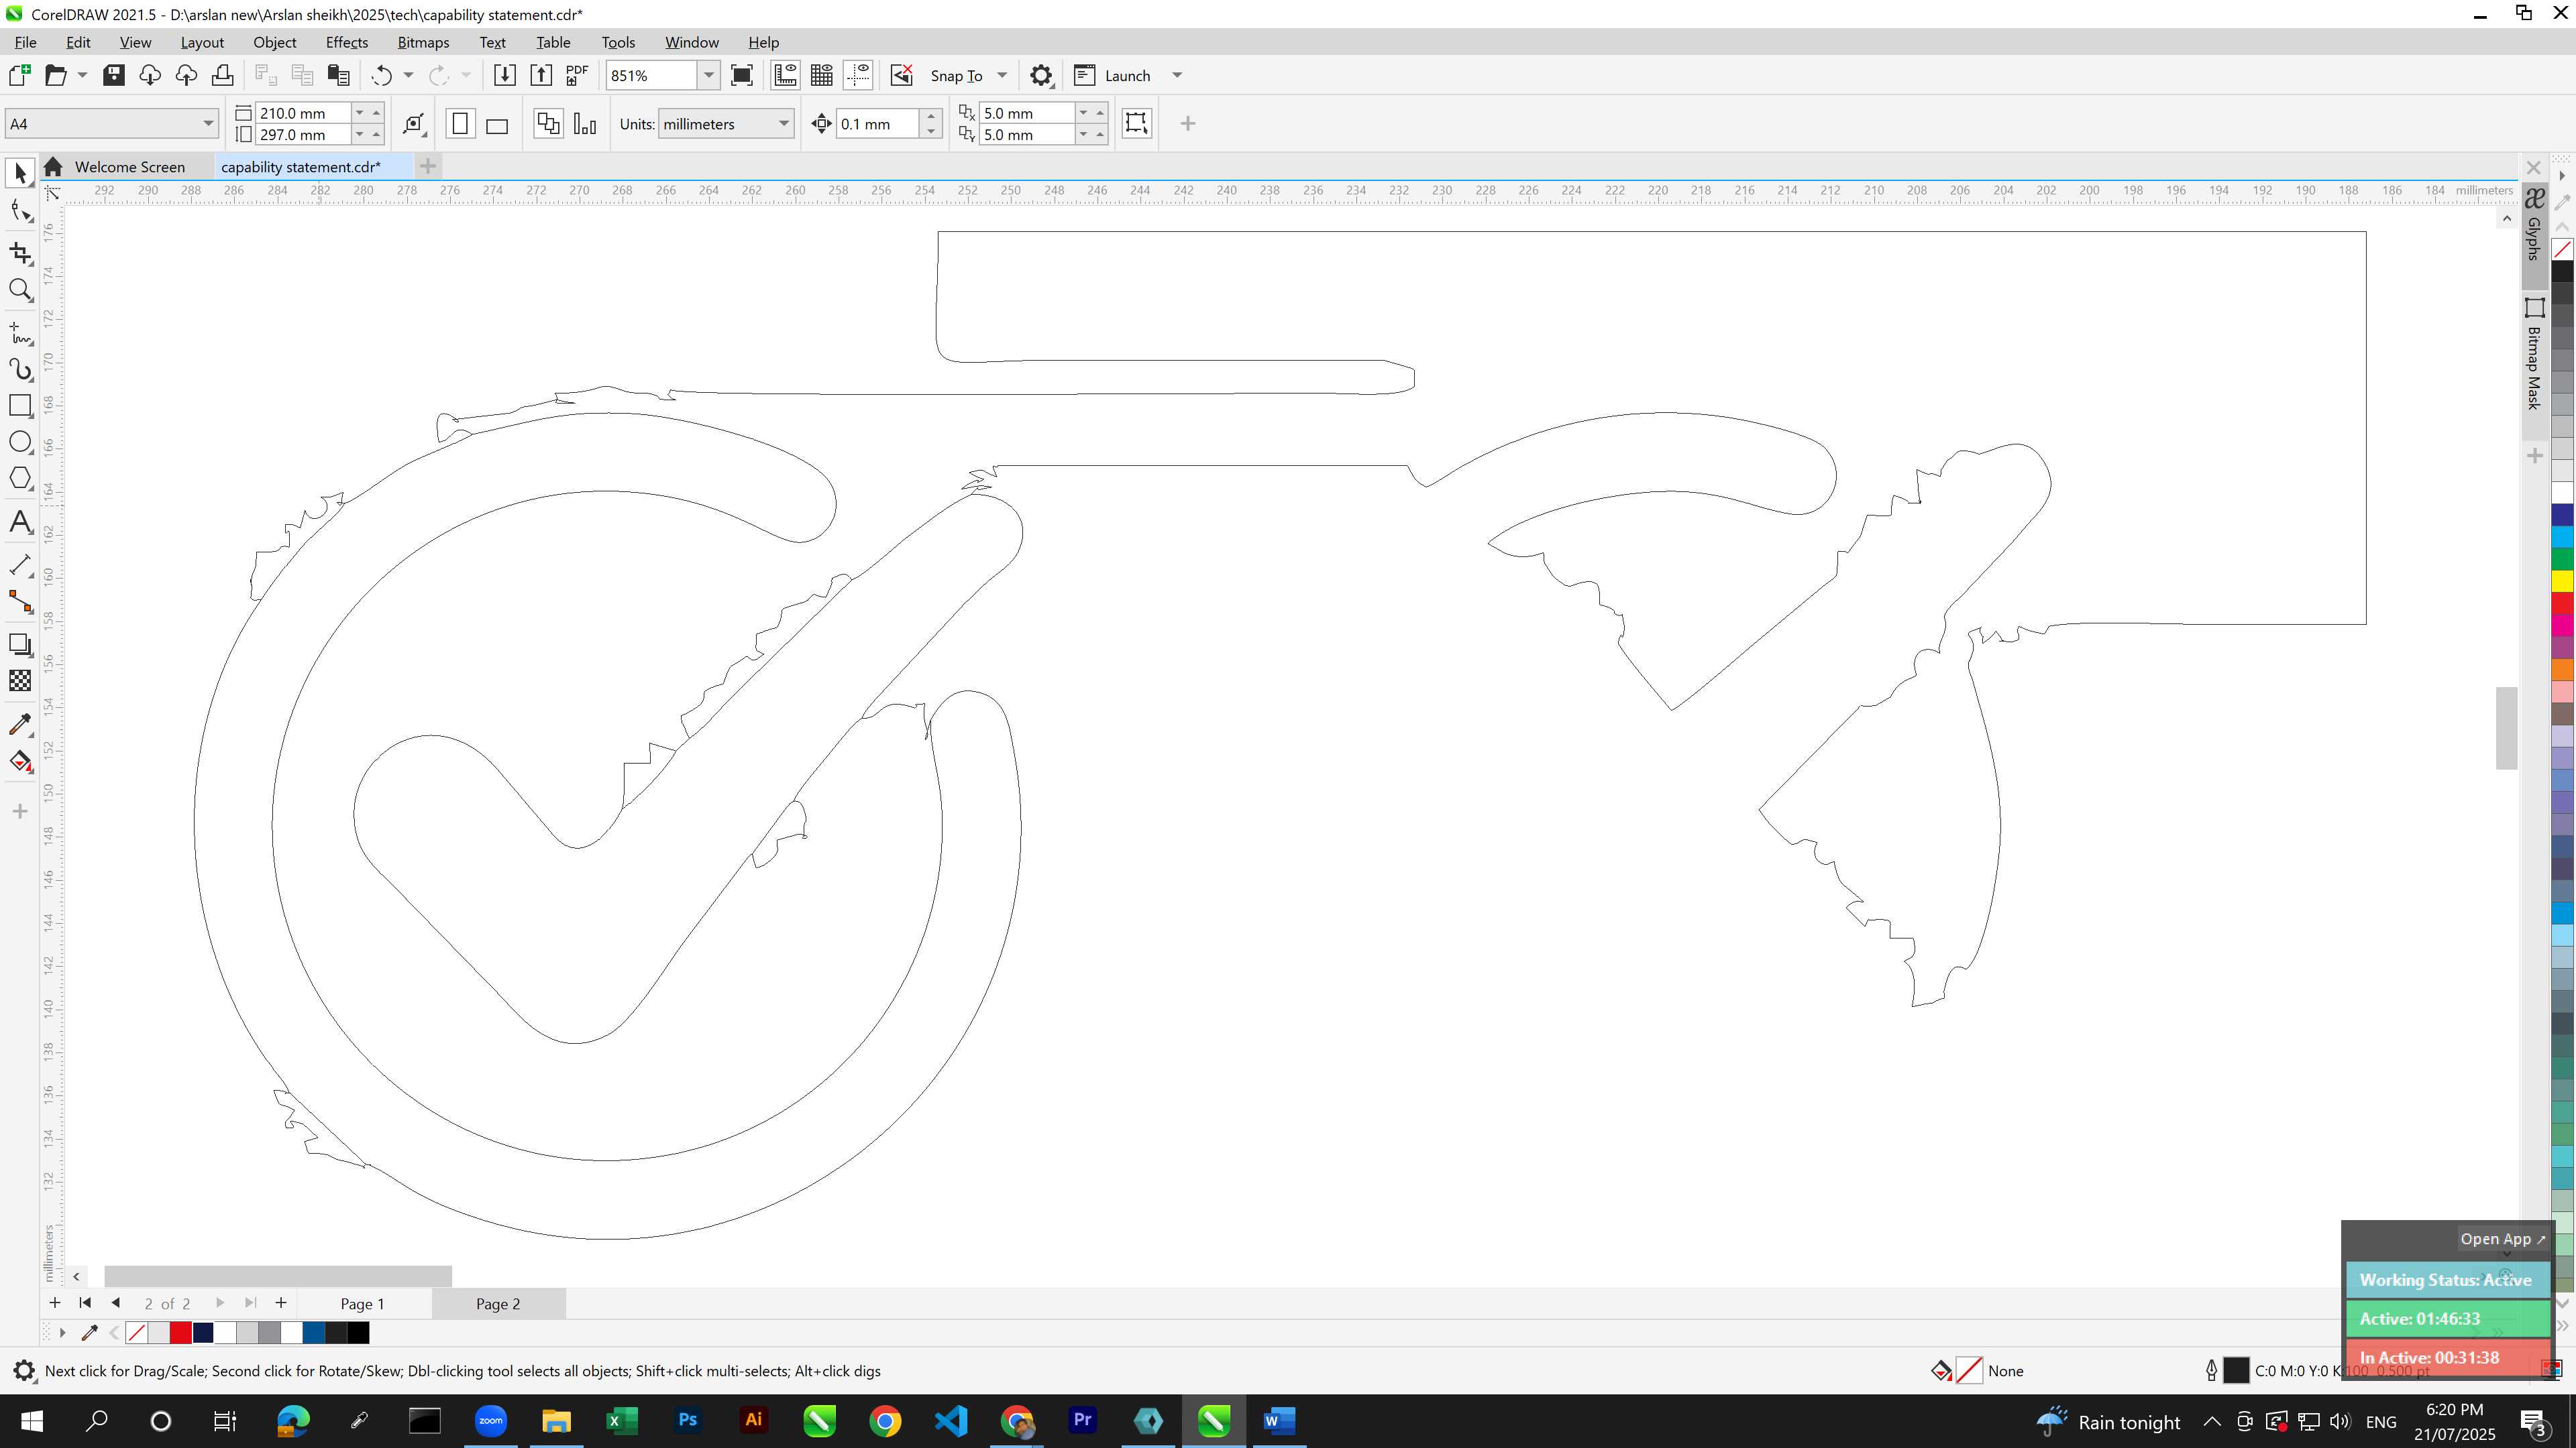Publish to PDF
Image resolution: width=2576 pixels, height=1448 pixels.
coord(577,76)
